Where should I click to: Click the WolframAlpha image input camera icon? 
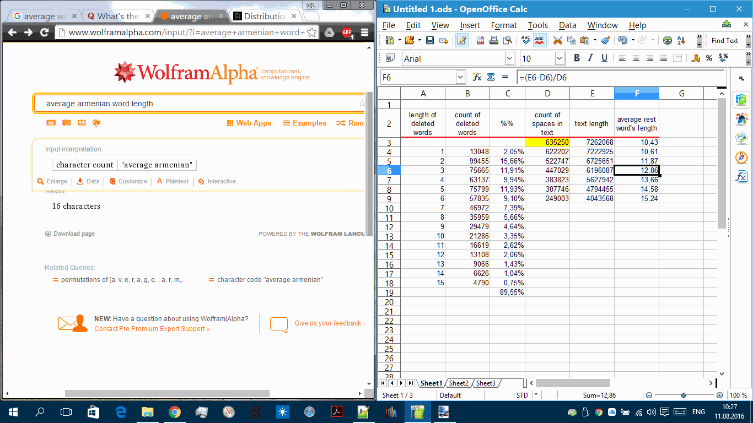(x=66, y=123)
